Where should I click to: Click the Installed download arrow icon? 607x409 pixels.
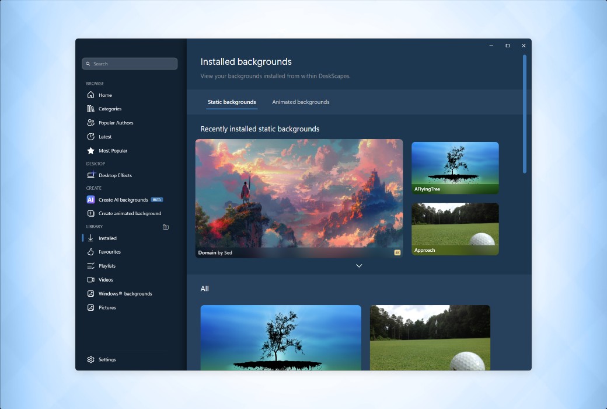click(90, 238)
